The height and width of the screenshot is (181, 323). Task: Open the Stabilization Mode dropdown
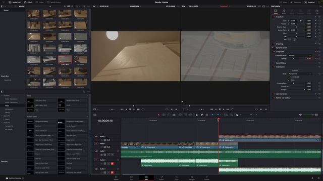pos(300,74)
